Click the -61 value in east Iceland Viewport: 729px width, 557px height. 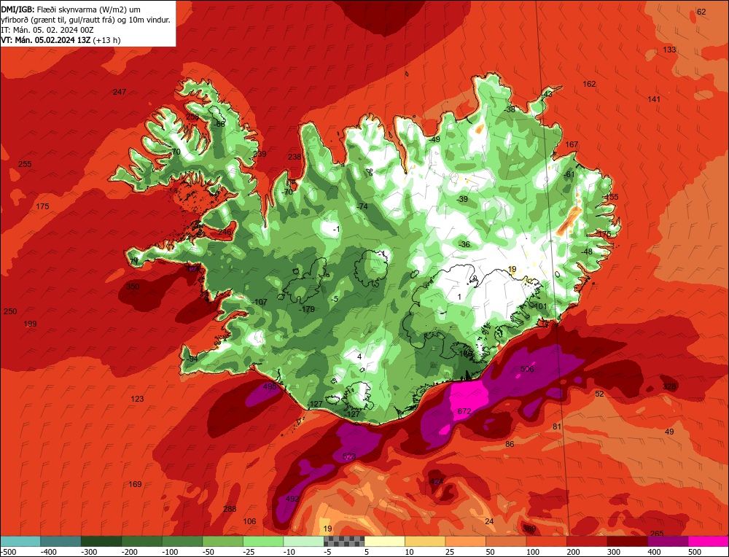[x=569, y=174]
